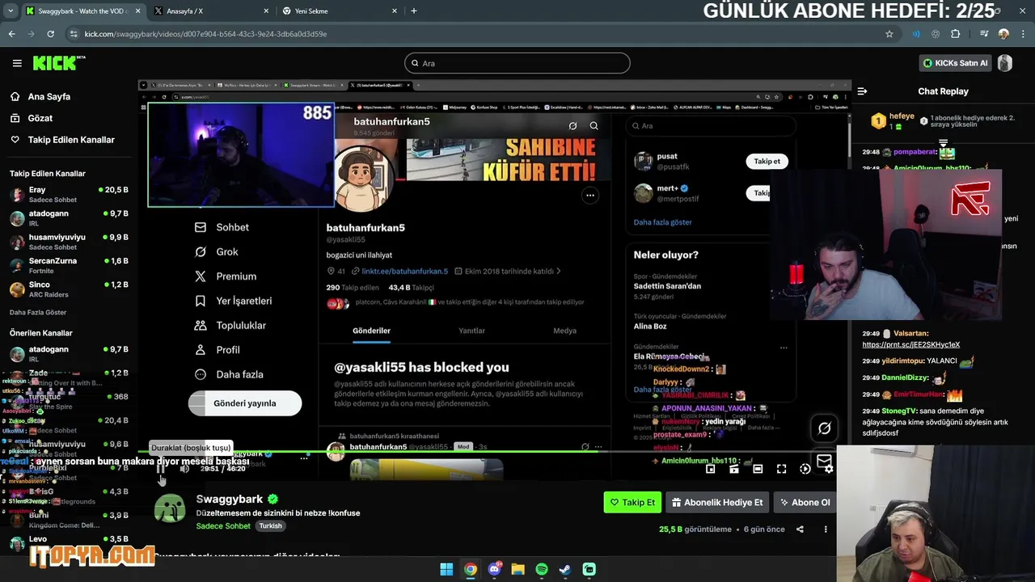Enter fullscreen on the video player
1035x582 pixels.
tap(781, 469)
